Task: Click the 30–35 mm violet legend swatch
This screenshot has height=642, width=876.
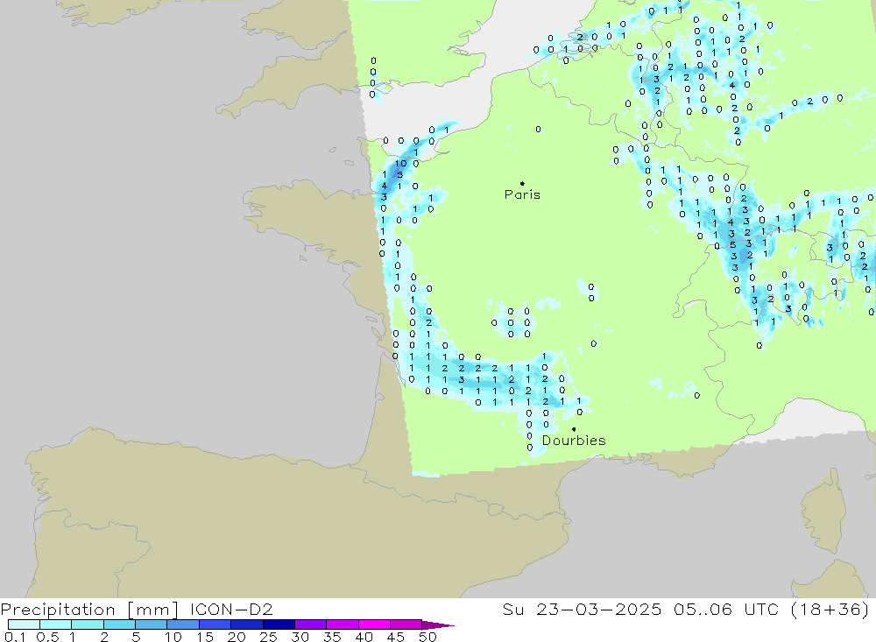Action: [311, 624]
